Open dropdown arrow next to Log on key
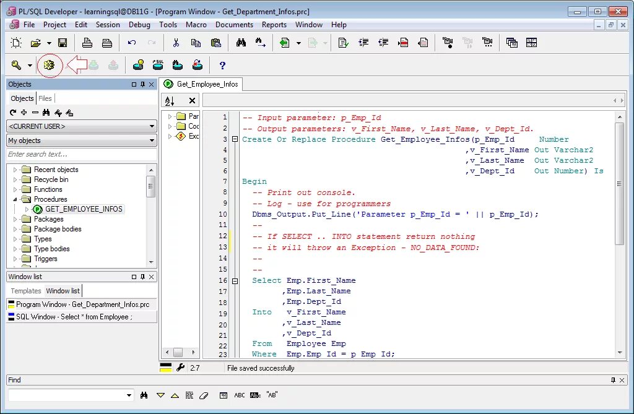 pos(30,65)
